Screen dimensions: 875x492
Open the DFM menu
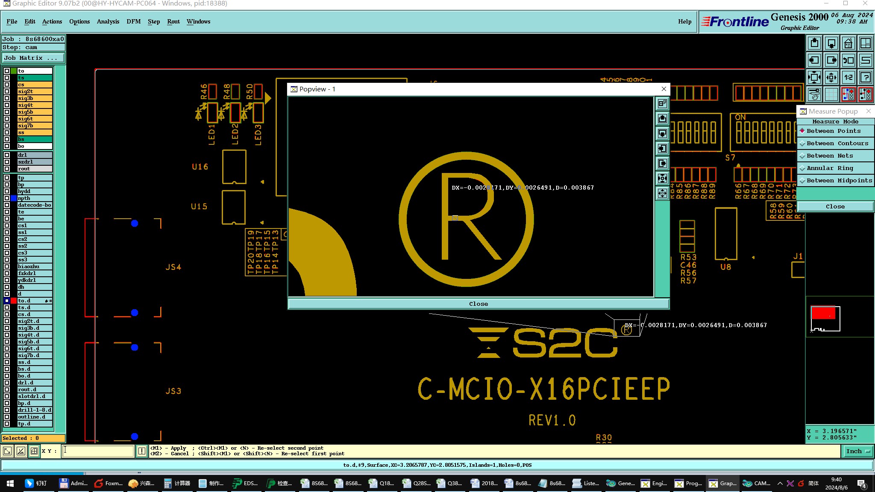(x=133, y=21)
